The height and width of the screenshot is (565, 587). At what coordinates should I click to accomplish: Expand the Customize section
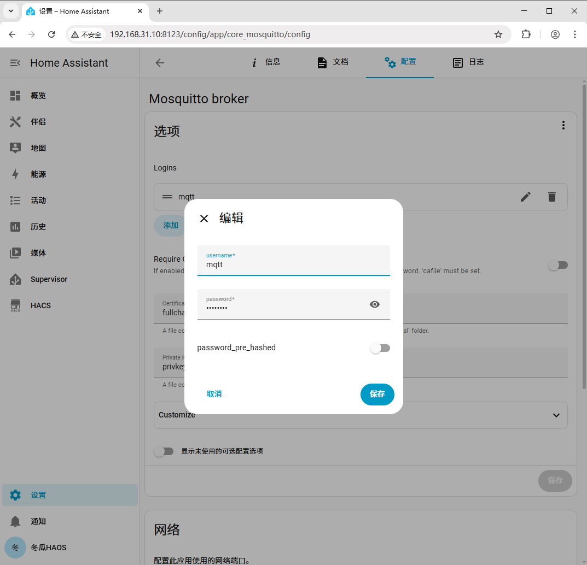(361, 415)
